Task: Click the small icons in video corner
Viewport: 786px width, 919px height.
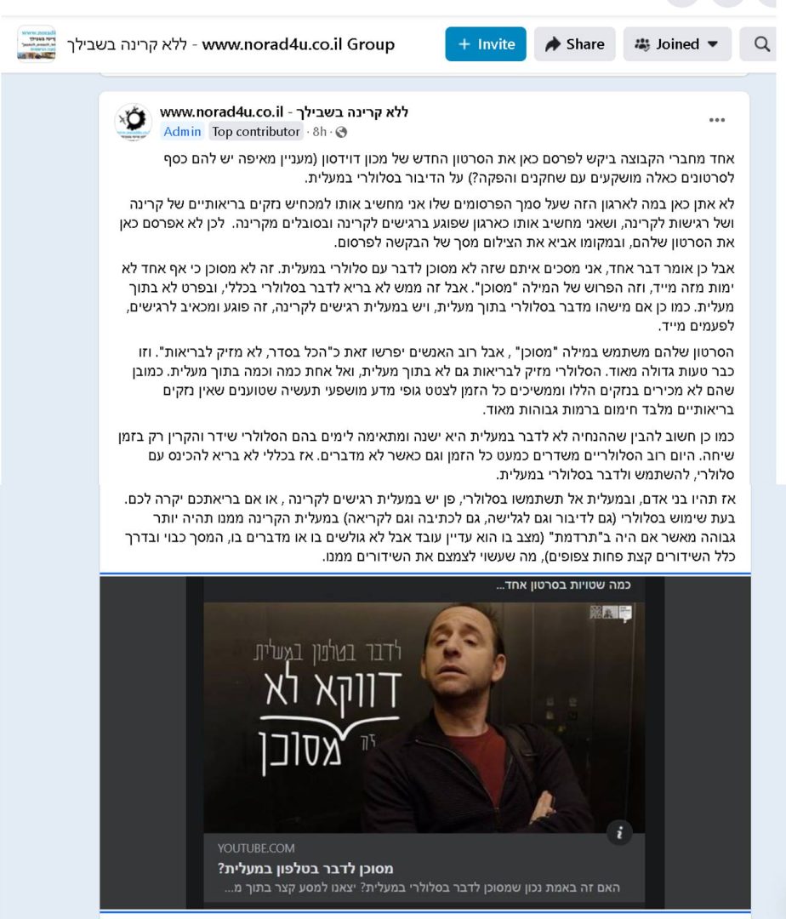Action: click(x=610, y=613)
